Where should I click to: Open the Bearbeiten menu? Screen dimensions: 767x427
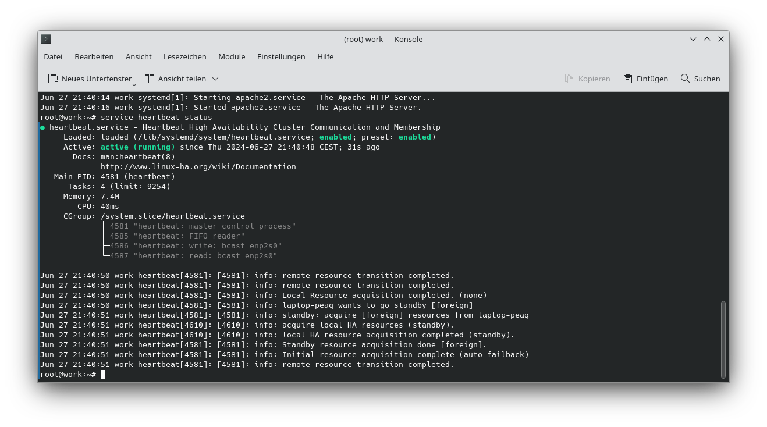tap(94, 56)
